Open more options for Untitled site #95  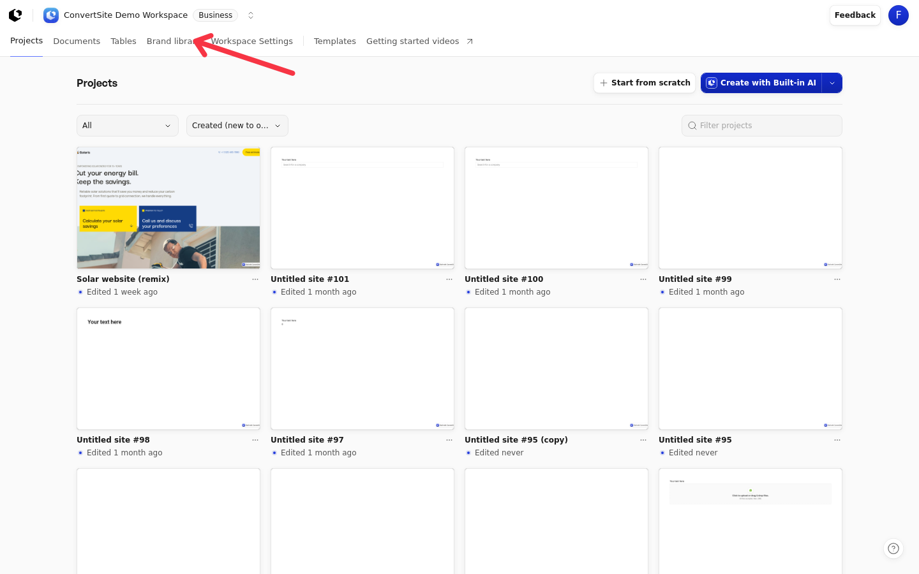837,440
